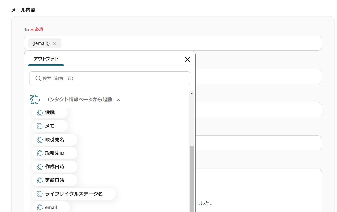The width and height of the screenshot is (337, 212).
Task: Click the output list scrollbar thumb
Action: point(192,179)
